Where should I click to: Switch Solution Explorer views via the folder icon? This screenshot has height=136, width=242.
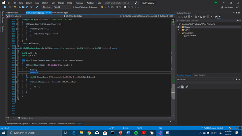click(189, 17)
